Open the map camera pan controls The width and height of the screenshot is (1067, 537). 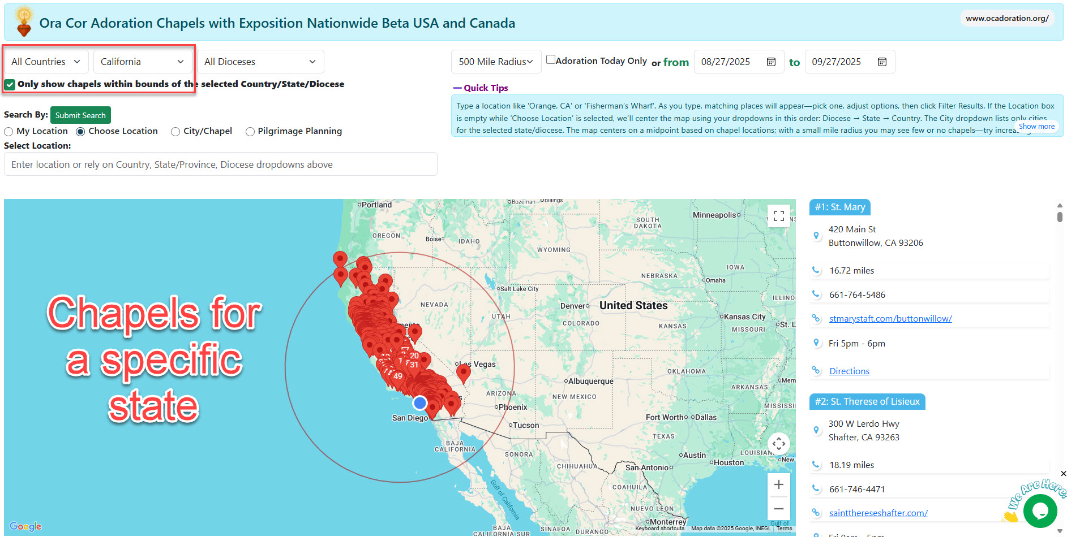coord(779,444)
